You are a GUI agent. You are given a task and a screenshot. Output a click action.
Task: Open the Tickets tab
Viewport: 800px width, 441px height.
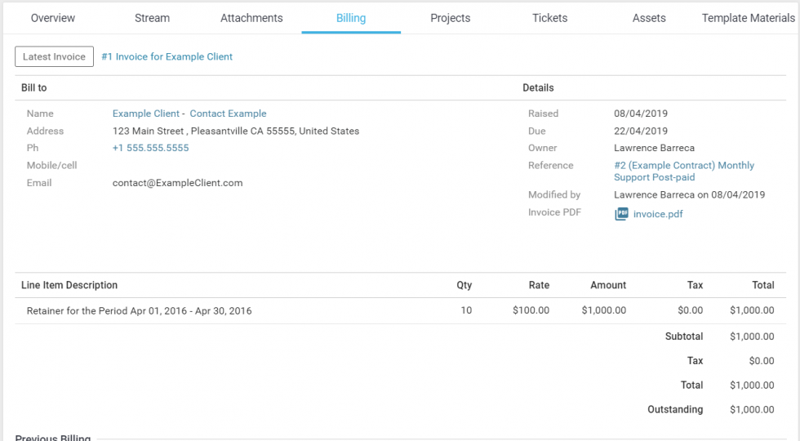(x=549, y=18)
